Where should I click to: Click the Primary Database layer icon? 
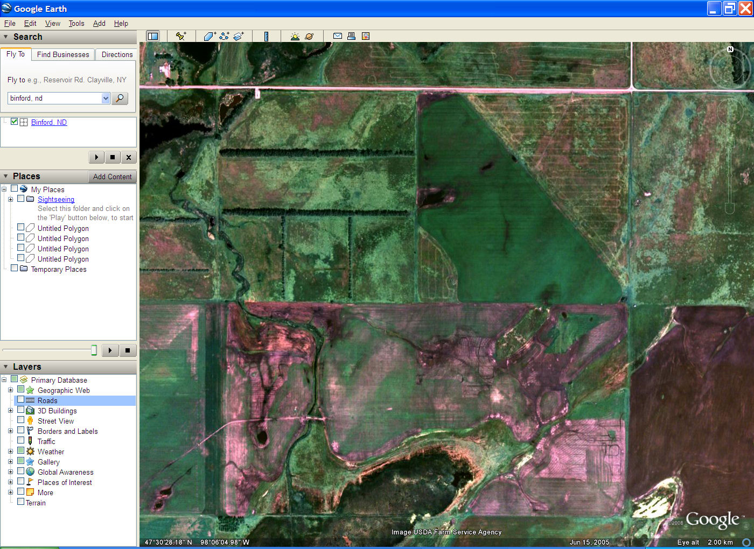coord(24,379)
